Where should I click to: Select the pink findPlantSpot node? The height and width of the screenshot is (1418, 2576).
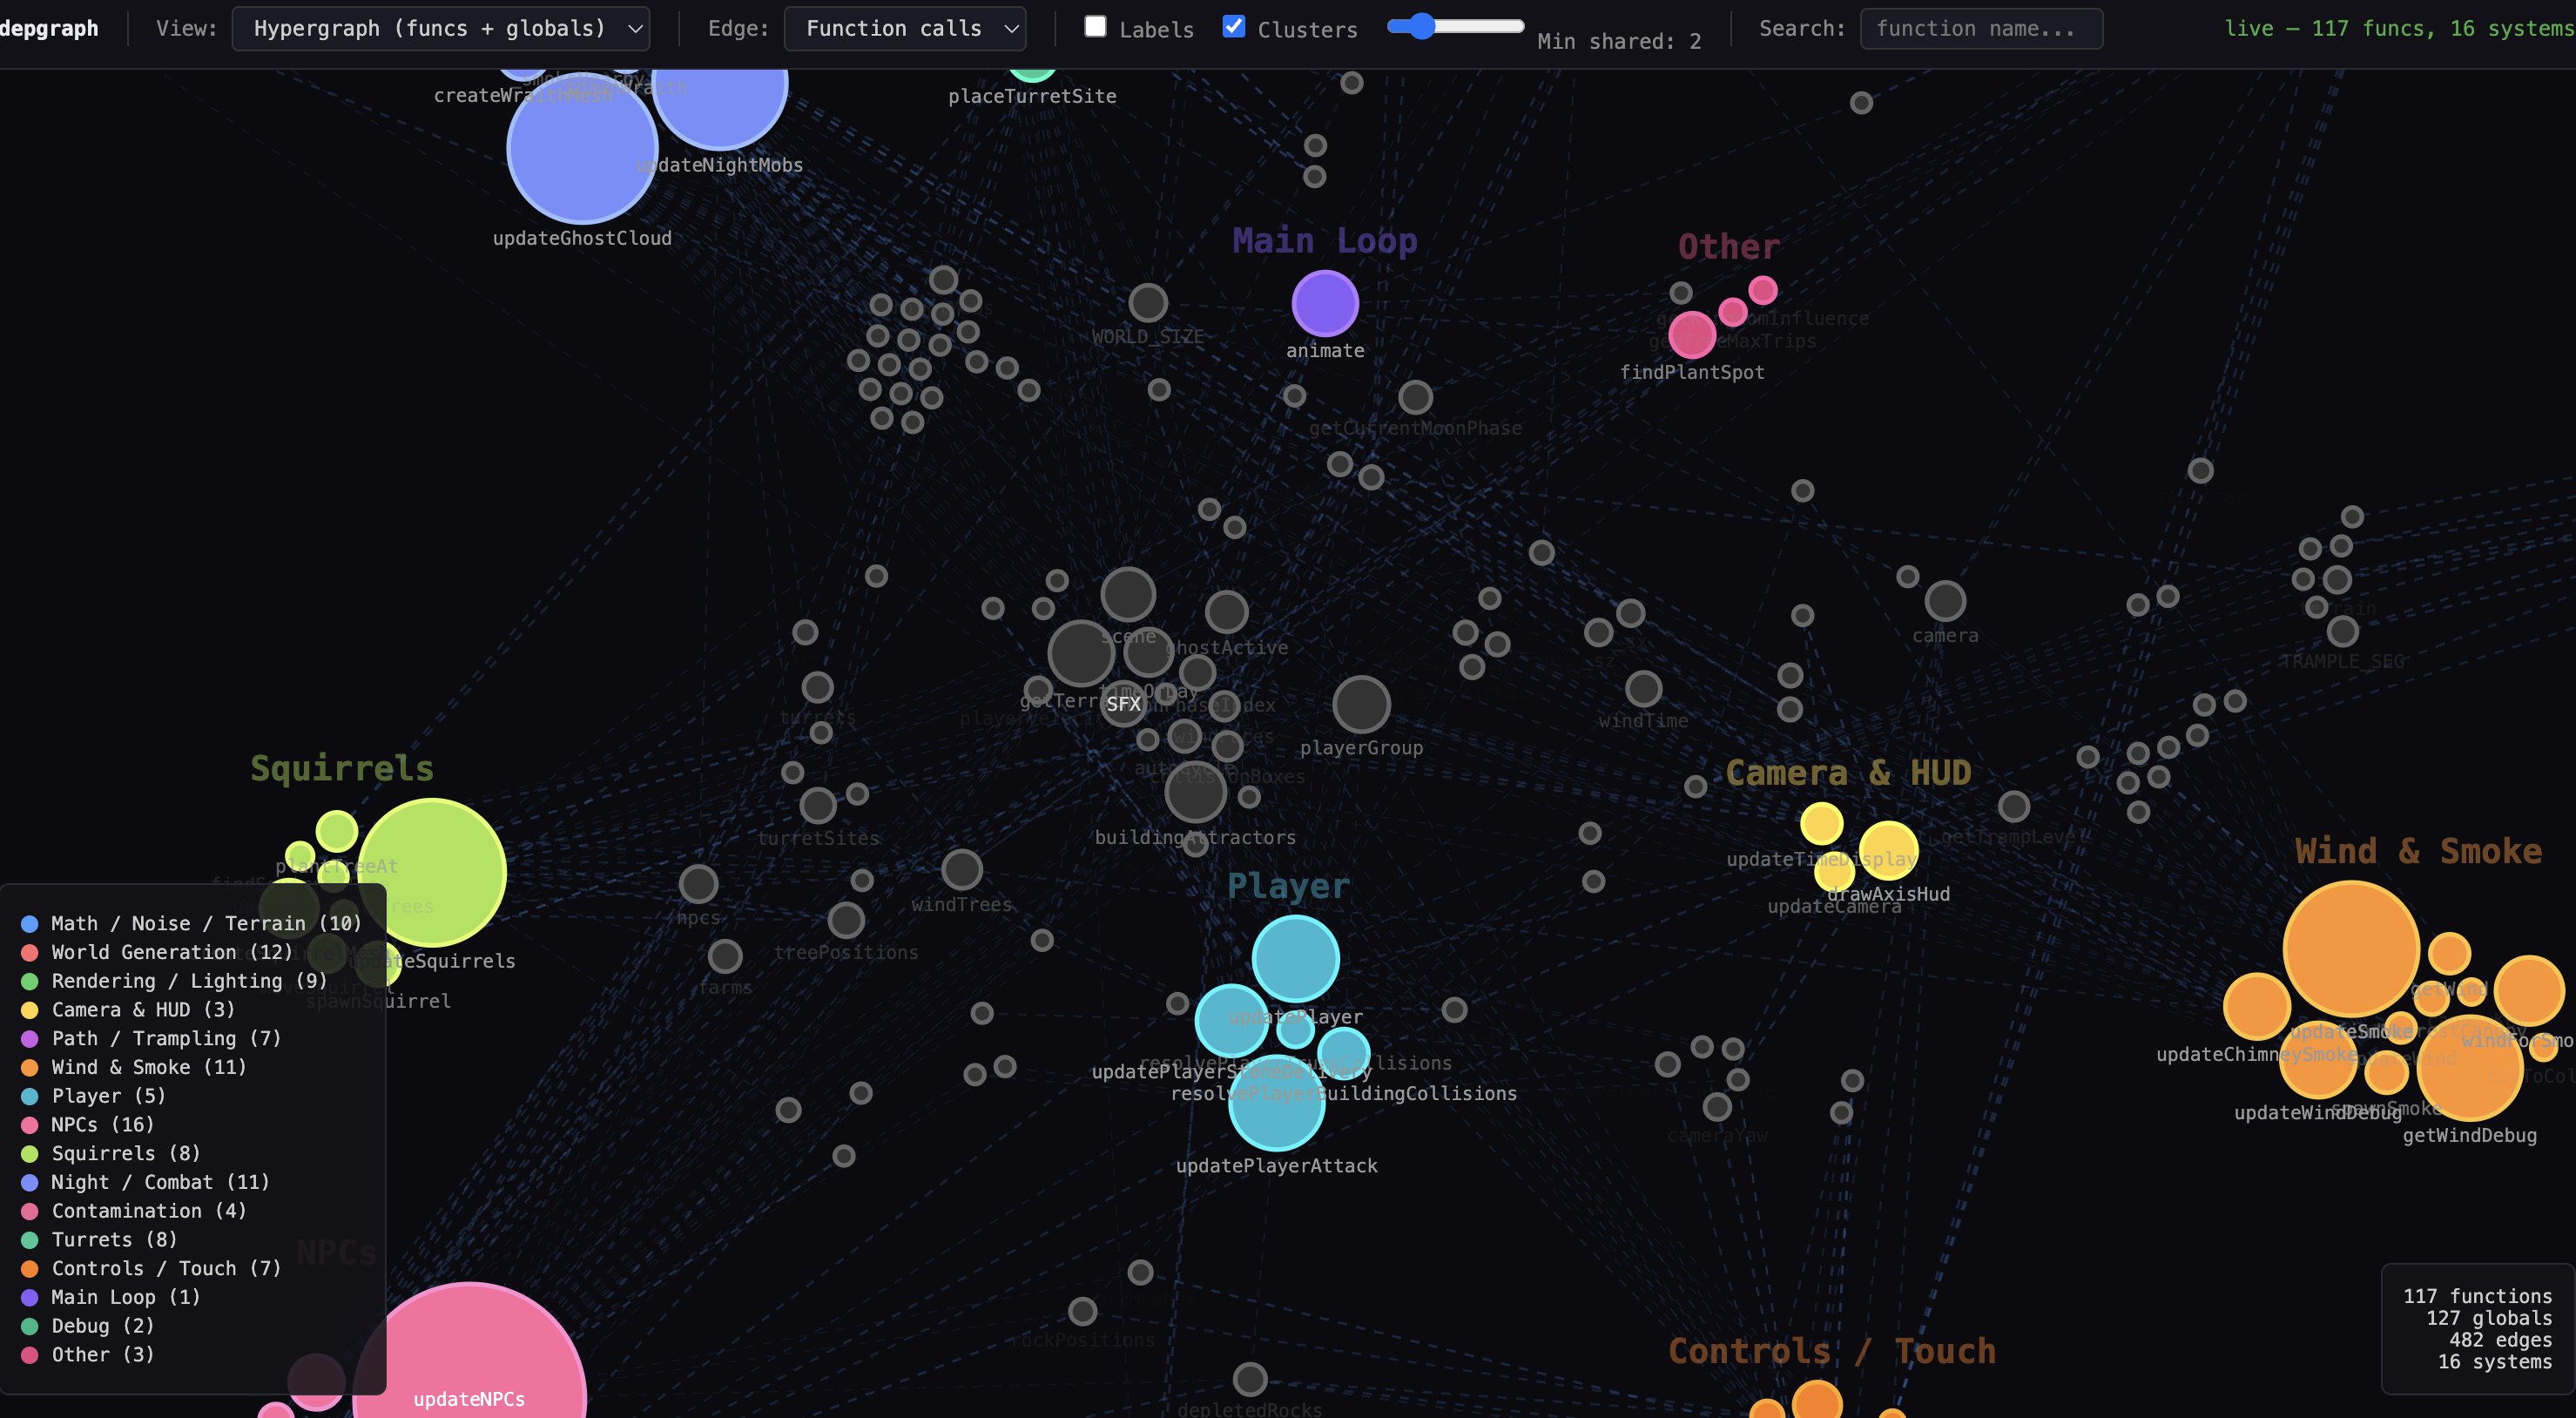click(1692, 335)
